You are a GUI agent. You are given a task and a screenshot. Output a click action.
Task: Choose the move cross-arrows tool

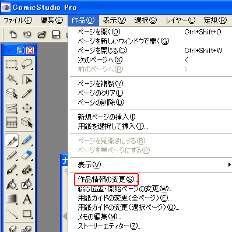pos(27,108)
